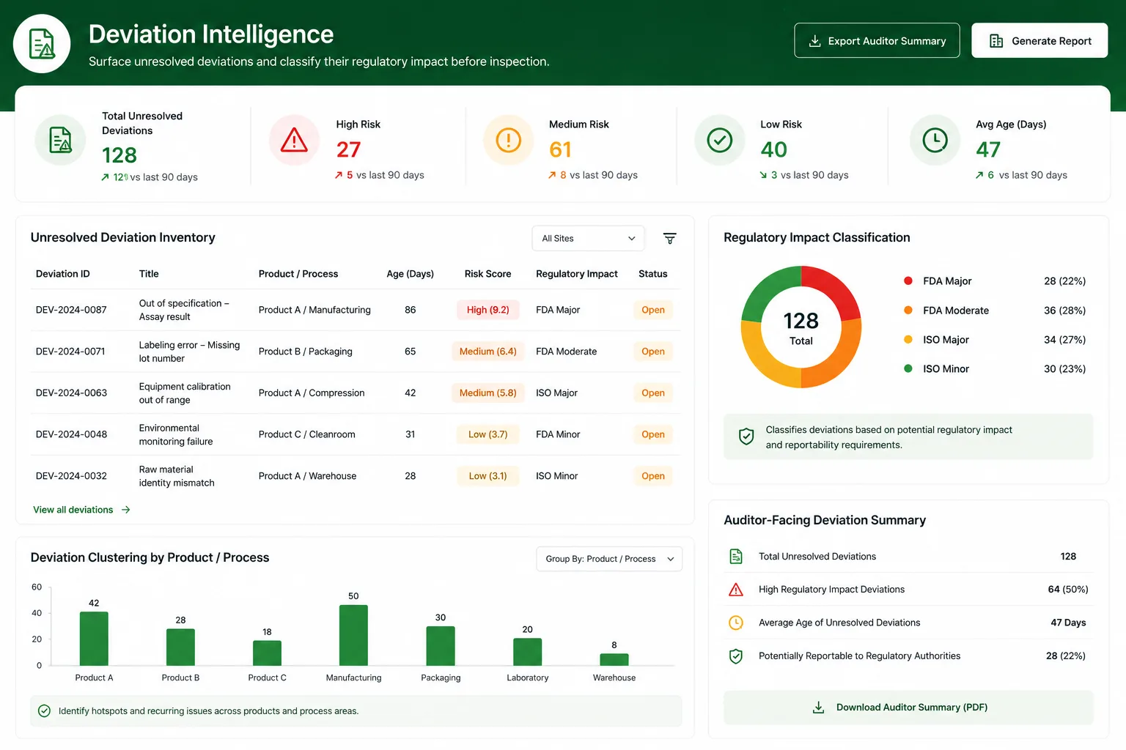Click Open status for DEV-2024-0087
The height and width of the screenshot is (750, 1126).
[x=653, y=310]
